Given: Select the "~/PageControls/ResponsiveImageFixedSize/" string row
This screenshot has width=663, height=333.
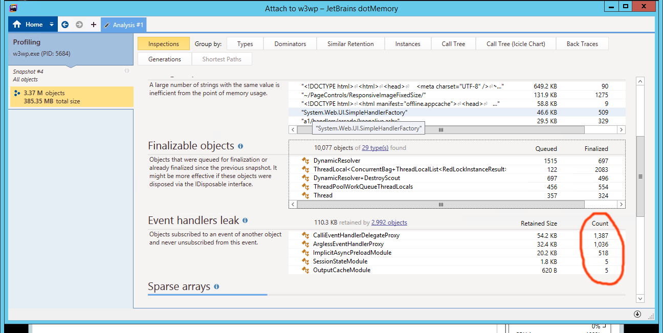Looking at the screenshot, I should 457,95.
